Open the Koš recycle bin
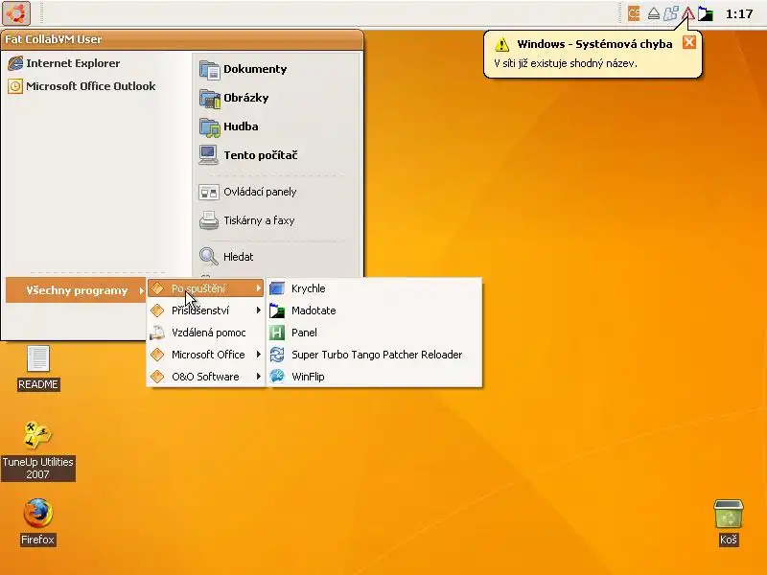767x575 pixels. (729, 522)
